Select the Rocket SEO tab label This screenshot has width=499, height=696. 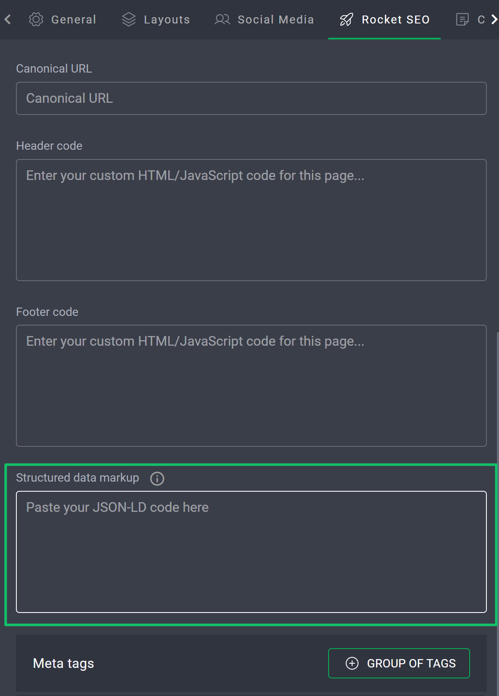(395, 19)
